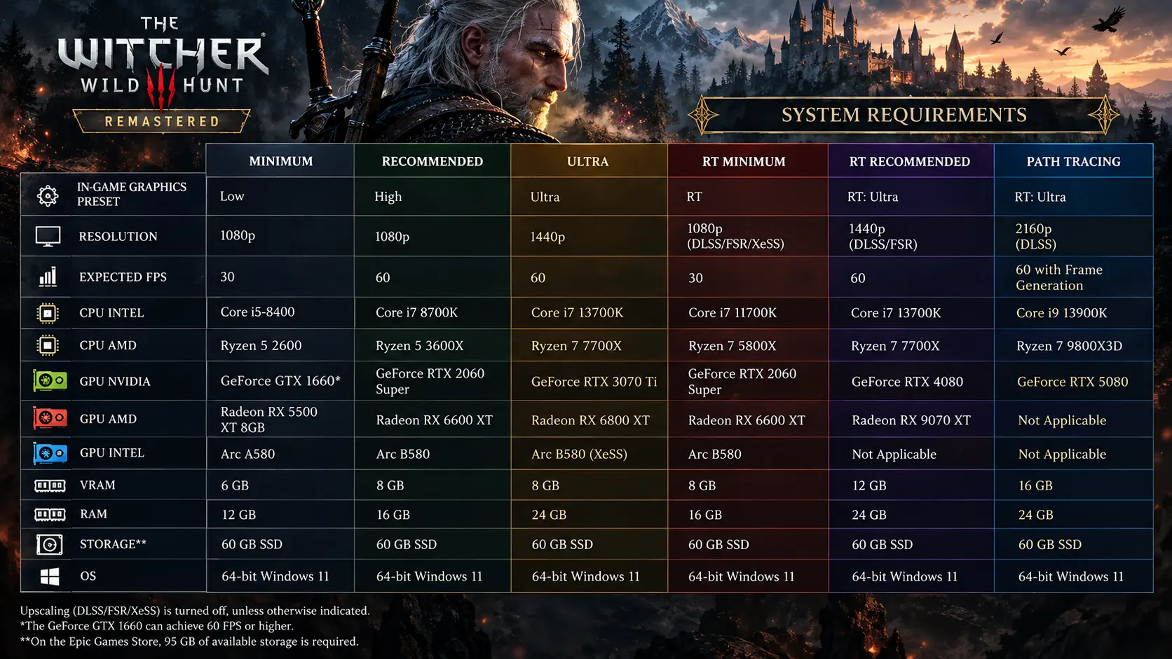
Task: Click the Radeon RX 6800 XT cell
Action: click(590, 420)
